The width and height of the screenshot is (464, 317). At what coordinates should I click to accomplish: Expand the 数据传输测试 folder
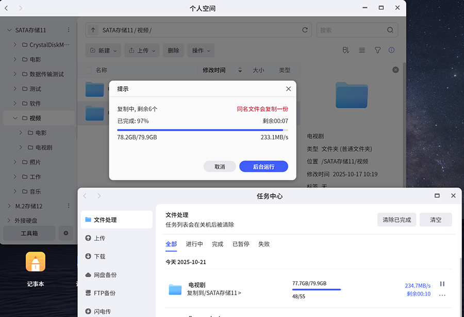point(15,74)
